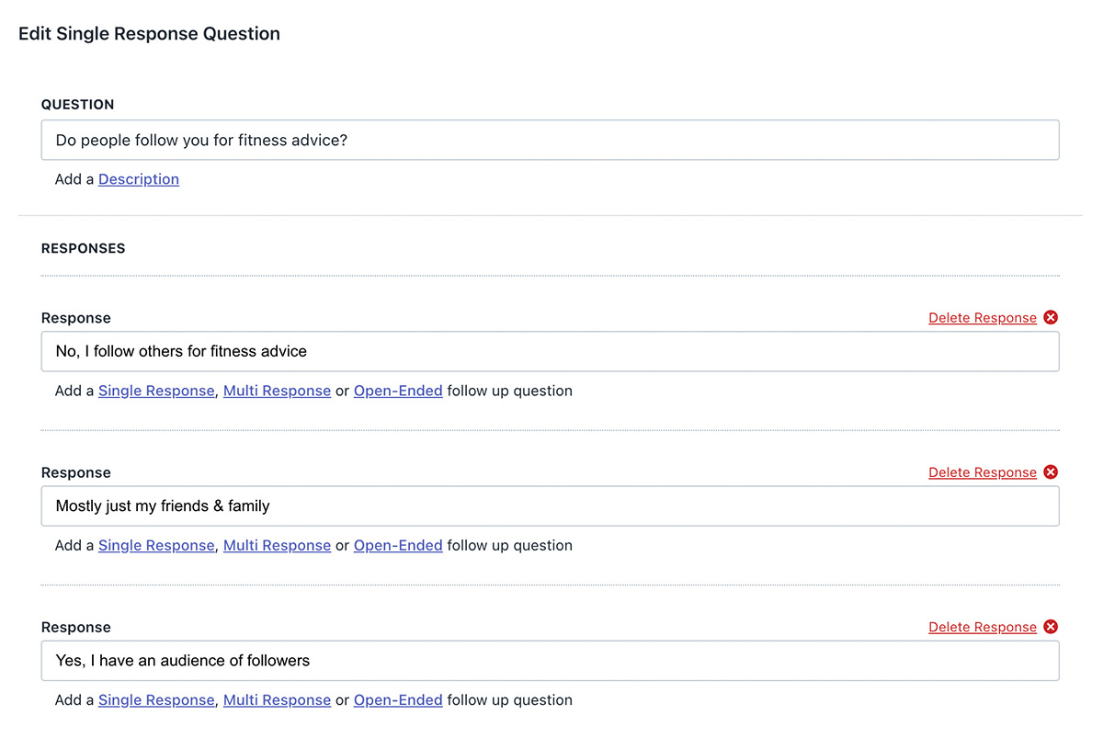
Task: Add Single Response follow up under audience response
Action: 156,700
